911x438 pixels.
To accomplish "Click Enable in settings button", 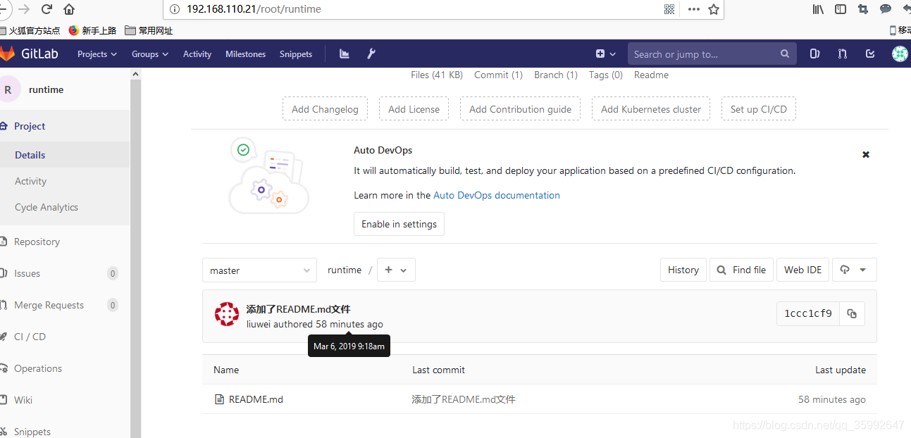I will coord(399,224).
